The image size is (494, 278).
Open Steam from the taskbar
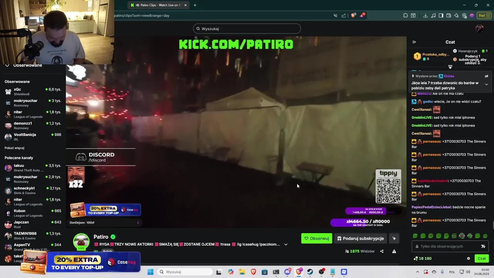tap(310, 272)
